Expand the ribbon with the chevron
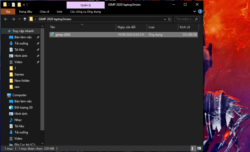250x152 pixels. point(195,12)
